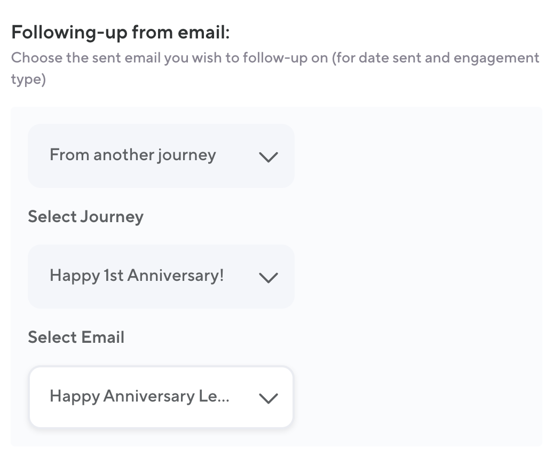Screen dimensions: 553x456
Task: Expand the Happy 1st Anniversary! journey dropdown
Action: (x=161, y=277)
